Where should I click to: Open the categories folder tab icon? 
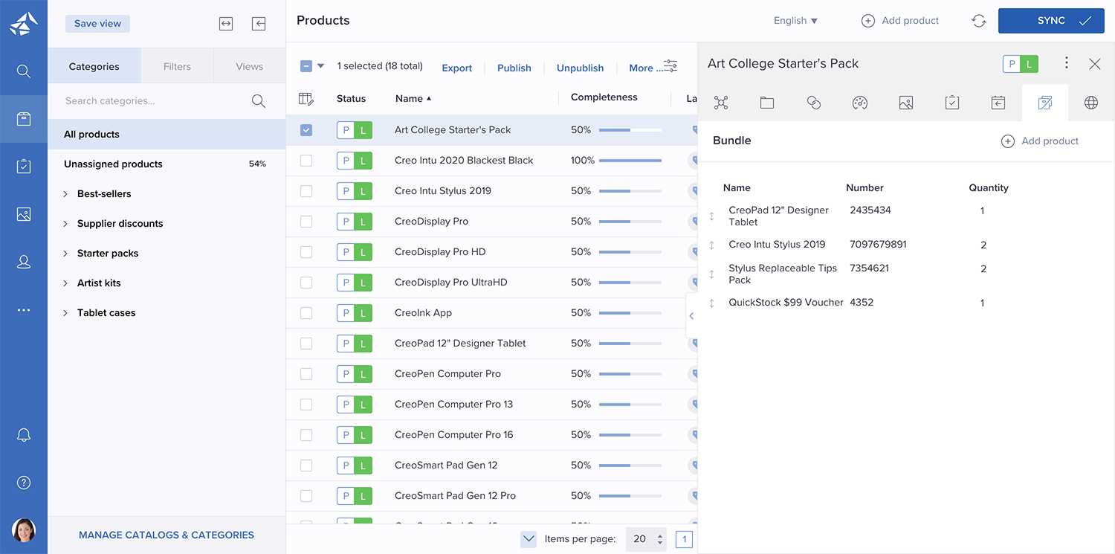coord(767,103)
